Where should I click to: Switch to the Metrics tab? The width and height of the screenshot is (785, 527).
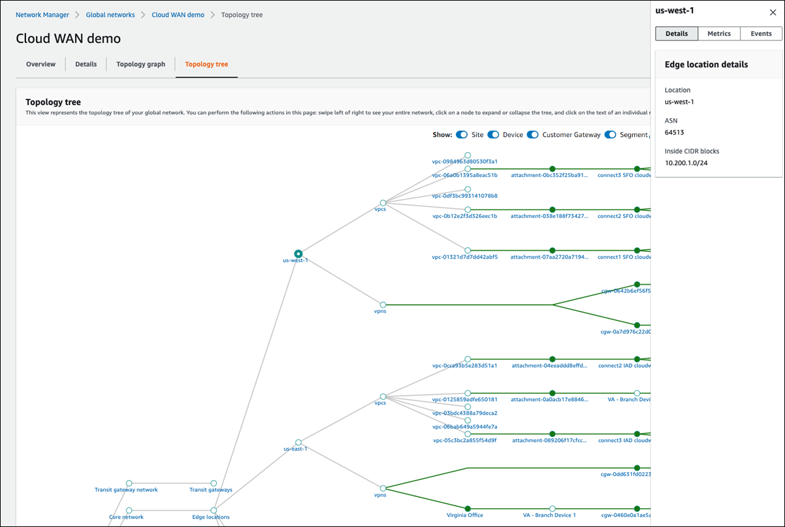point(719,33)
